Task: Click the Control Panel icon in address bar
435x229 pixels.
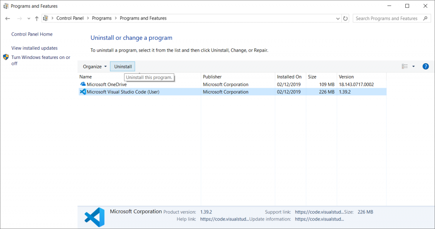Action: (46, 18)
